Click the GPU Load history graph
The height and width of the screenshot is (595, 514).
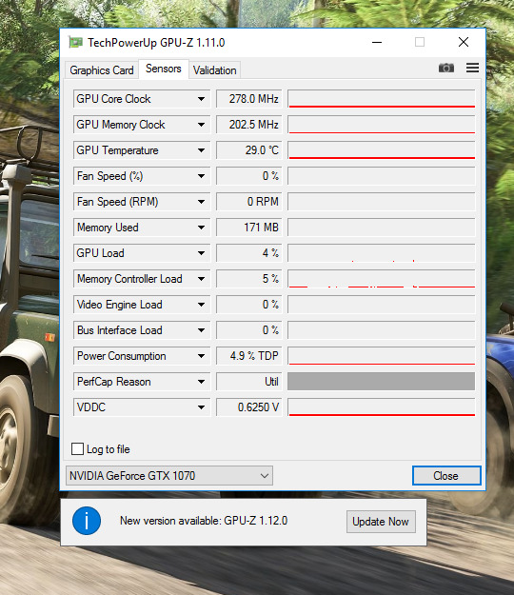(382, 253)
